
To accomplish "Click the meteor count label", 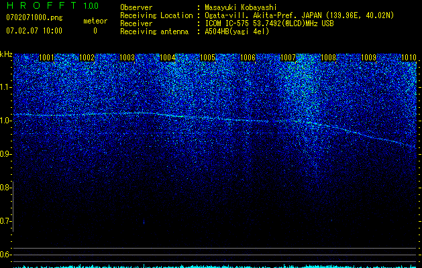I will 95,21.
